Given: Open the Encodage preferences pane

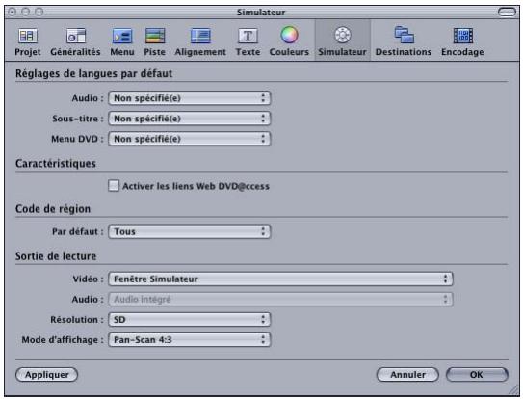Looking at the screenshot, I should point(462,41).
